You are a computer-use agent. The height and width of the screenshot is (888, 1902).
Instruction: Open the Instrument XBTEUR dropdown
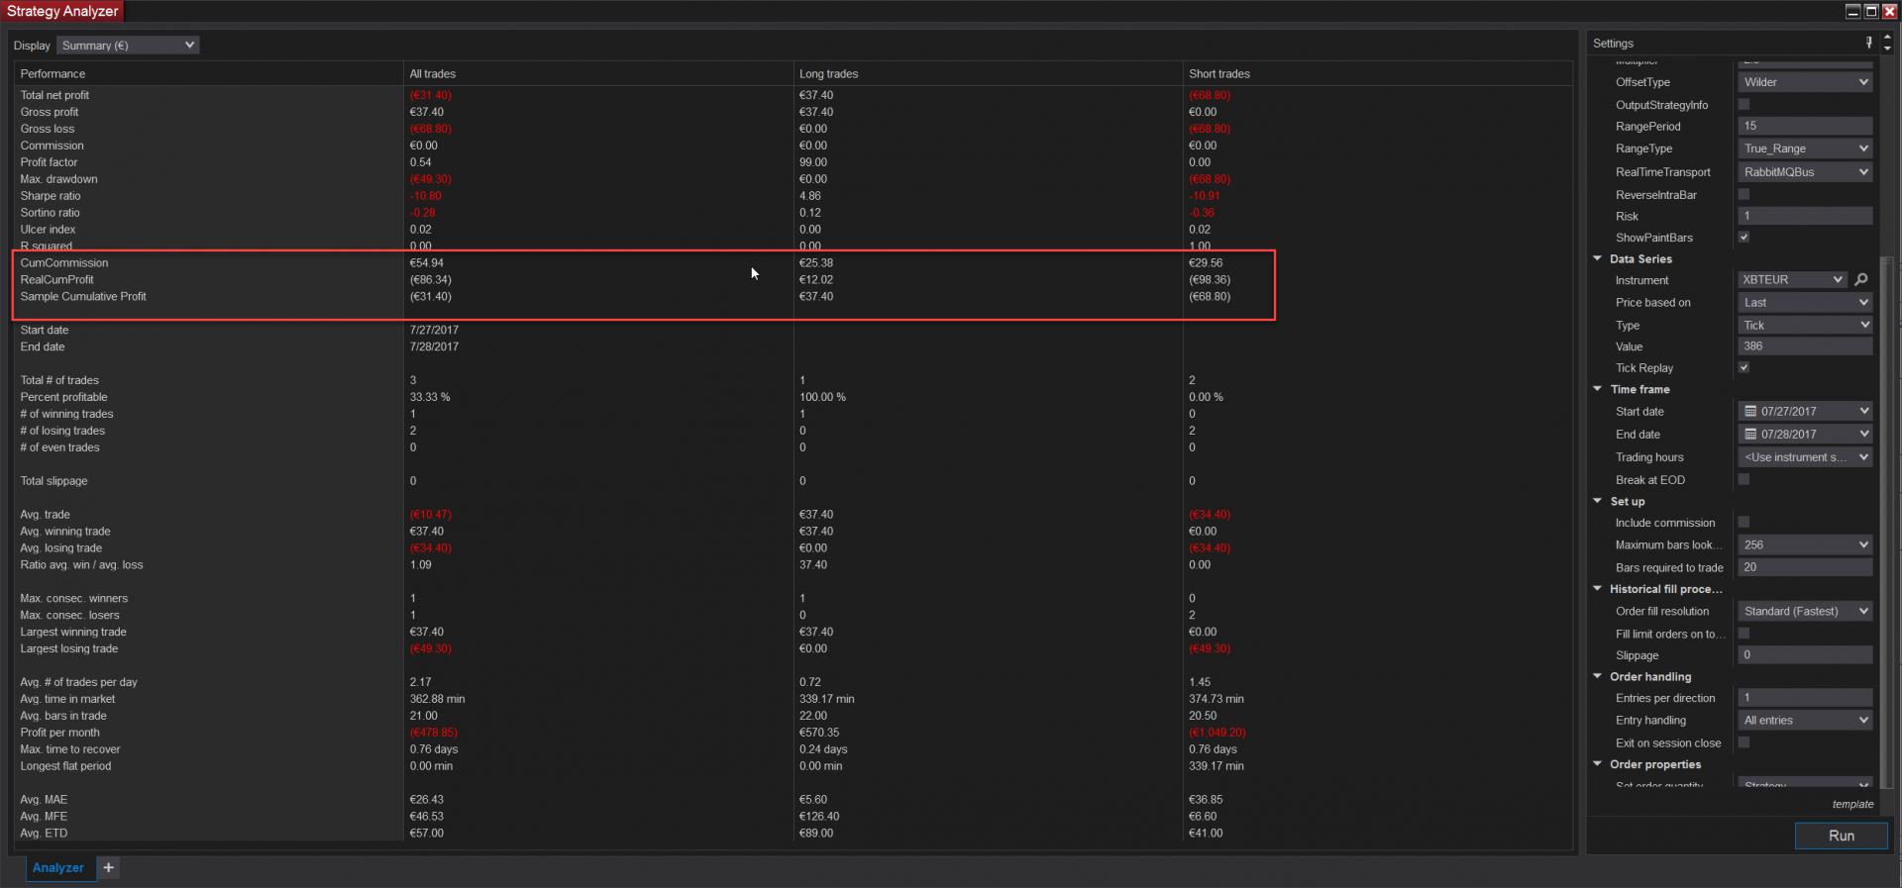click(1793, 280)
